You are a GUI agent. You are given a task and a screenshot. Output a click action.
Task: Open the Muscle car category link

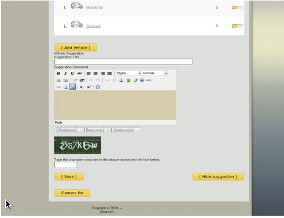click(x=94, y=8)
